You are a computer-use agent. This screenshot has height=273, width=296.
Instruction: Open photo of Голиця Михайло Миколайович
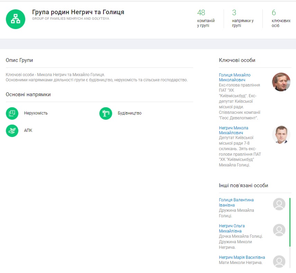click(x=281, y=82)
